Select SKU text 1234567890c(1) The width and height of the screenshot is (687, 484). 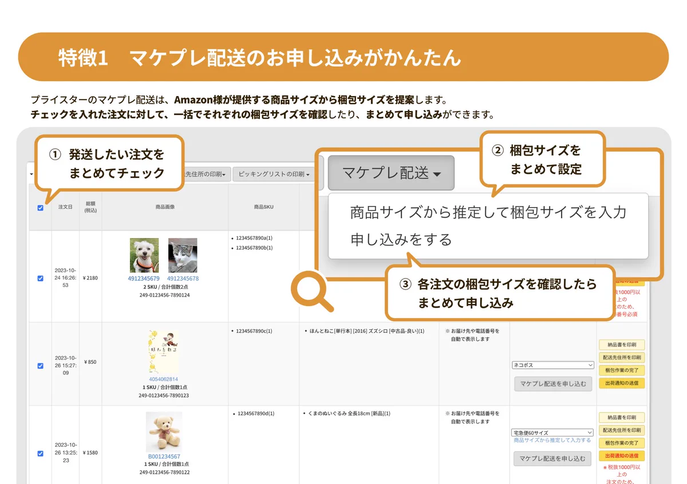[x=254, y=331]
